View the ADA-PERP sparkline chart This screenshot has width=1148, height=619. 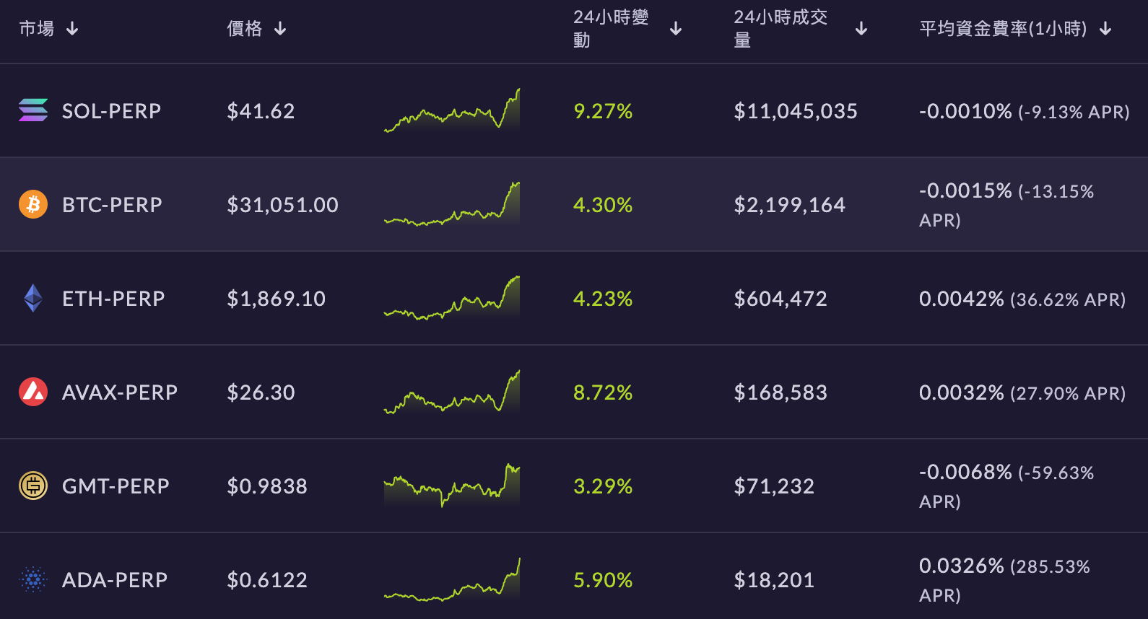point(452,579)
